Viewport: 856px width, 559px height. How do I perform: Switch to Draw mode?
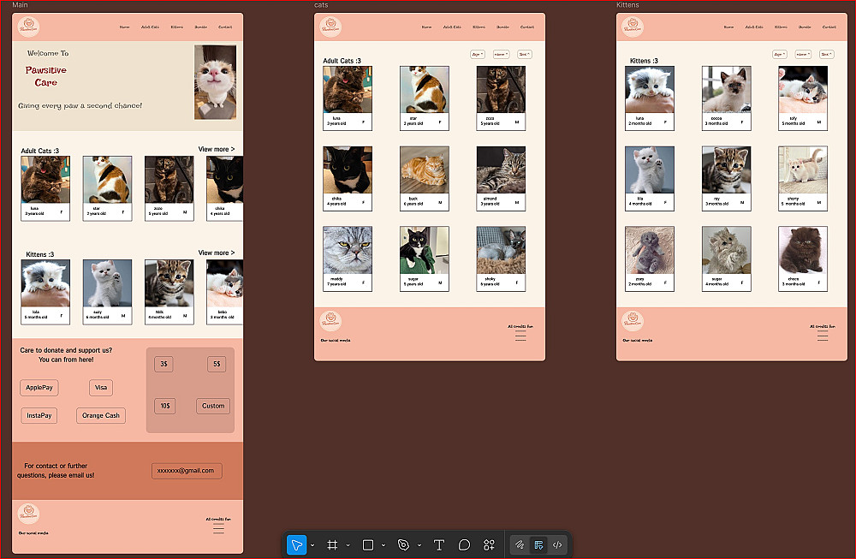(520, 544)
